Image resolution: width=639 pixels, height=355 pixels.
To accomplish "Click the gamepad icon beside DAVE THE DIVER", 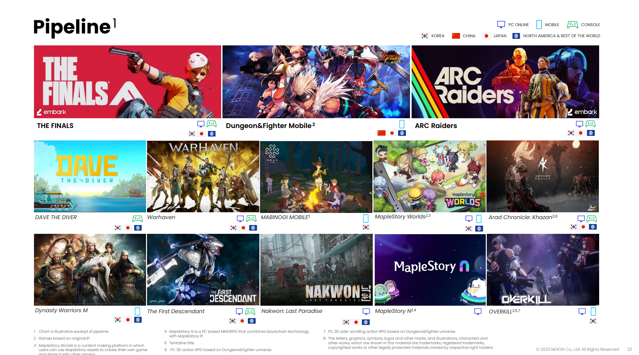I will [138, 218].
